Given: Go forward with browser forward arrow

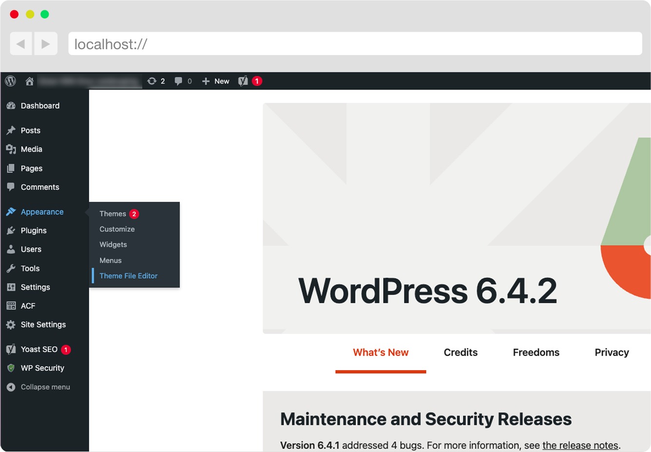Looking at the screenshot, I should (x=46, y=44).
